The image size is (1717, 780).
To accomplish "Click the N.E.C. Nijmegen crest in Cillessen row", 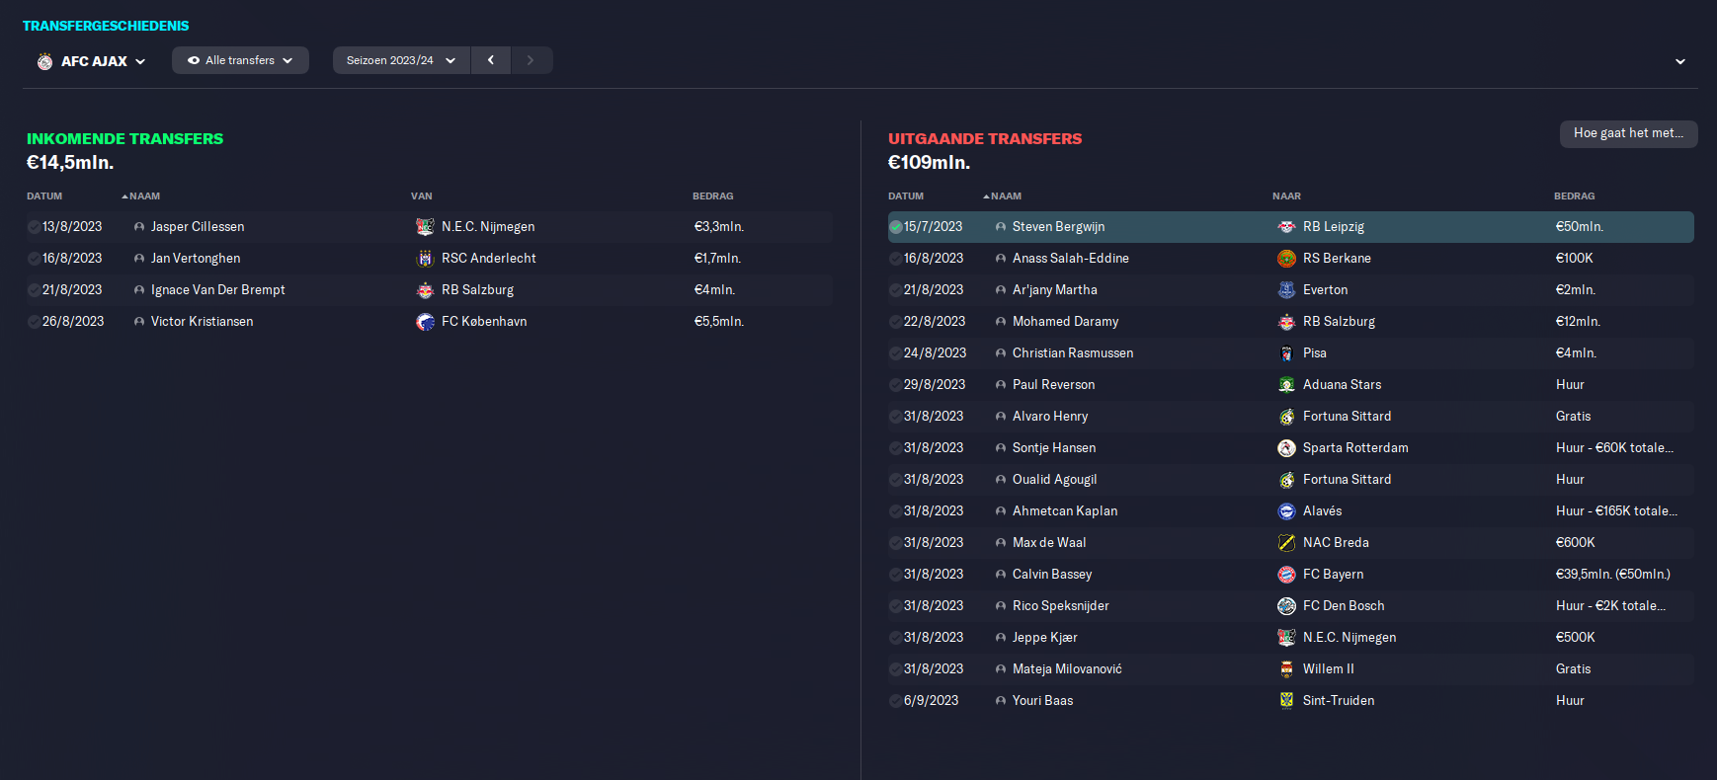I will pos(425,227).
